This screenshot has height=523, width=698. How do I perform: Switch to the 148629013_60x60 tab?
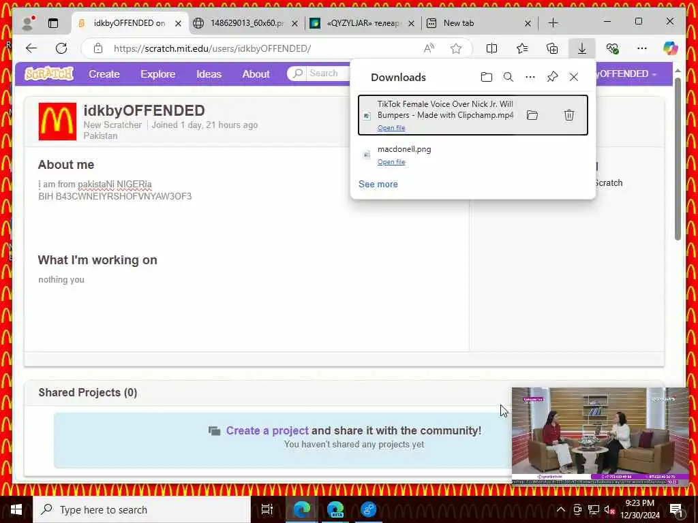click(x=246, y=23)
